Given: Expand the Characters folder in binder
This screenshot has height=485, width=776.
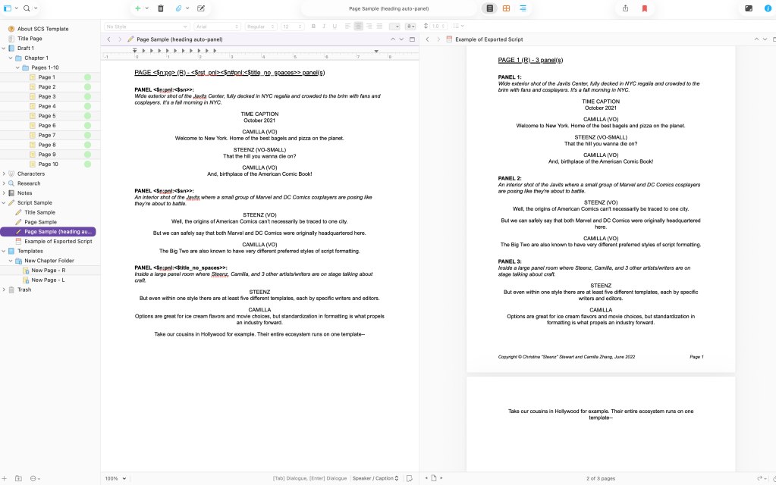Looking at the screenshot, I should pyautogui.click(x=4, y=174).
